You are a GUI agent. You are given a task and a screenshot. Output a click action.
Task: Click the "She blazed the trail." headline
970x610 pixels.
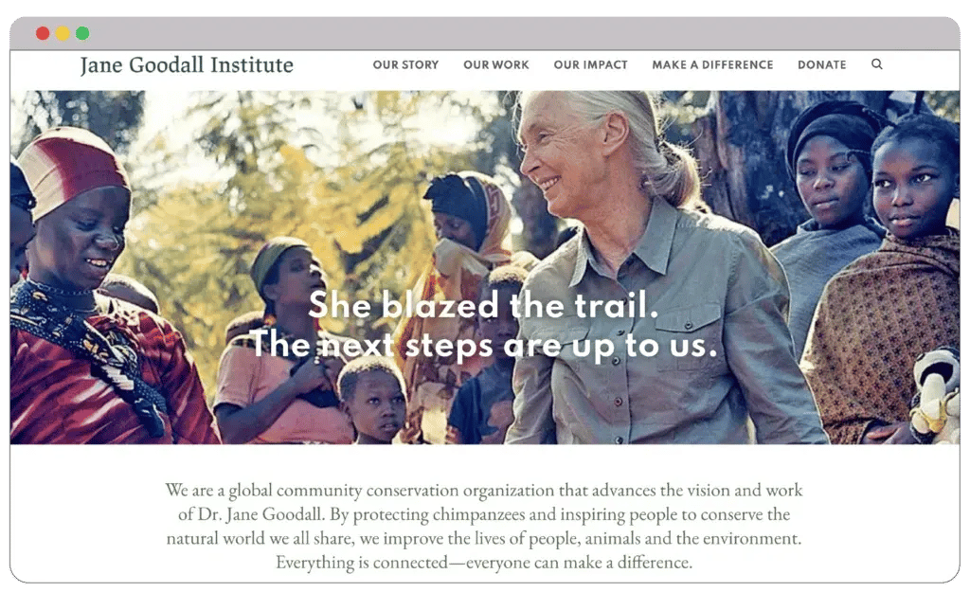pyautogui.click(x=483, y=305)
